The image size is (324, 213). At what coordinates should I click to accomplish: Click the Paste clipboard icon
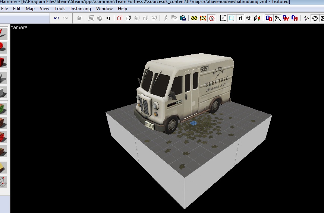tap(183, 18)
